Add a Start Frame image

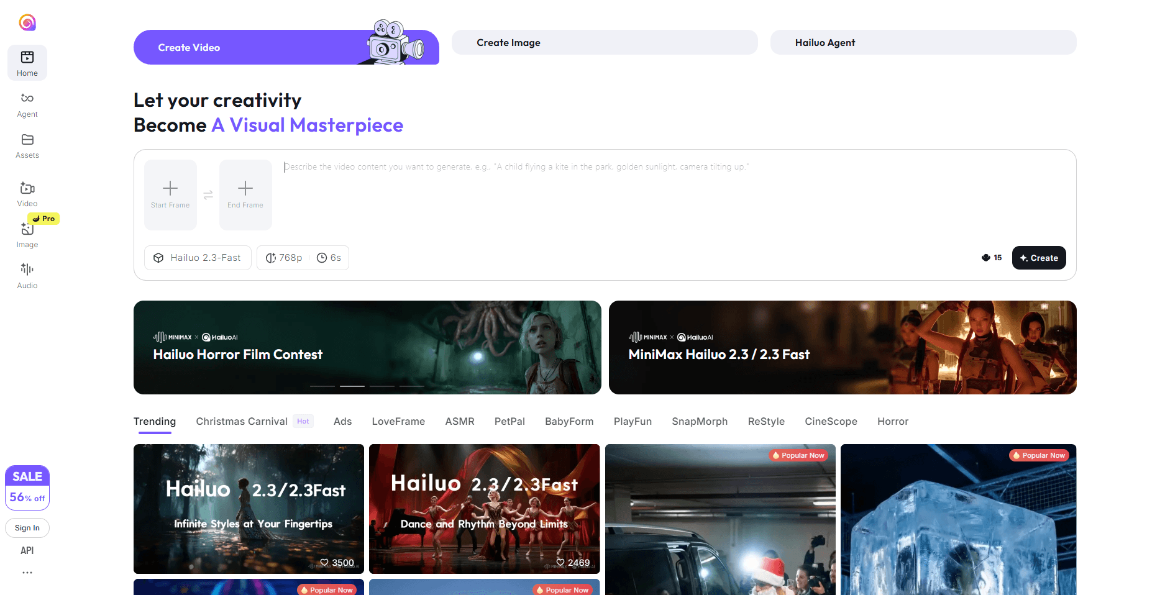pos(170,195)
